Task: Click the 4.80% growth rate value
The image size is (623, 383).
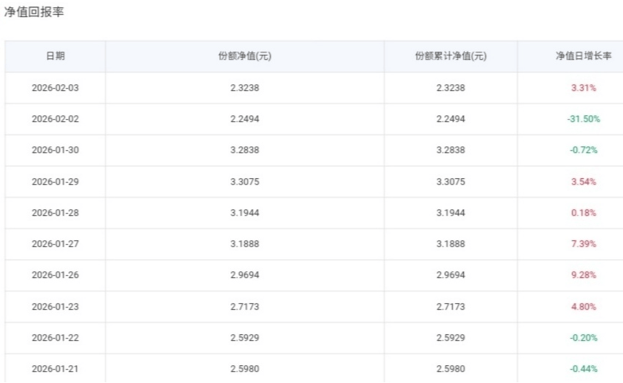Action: (x=584, y=307)
